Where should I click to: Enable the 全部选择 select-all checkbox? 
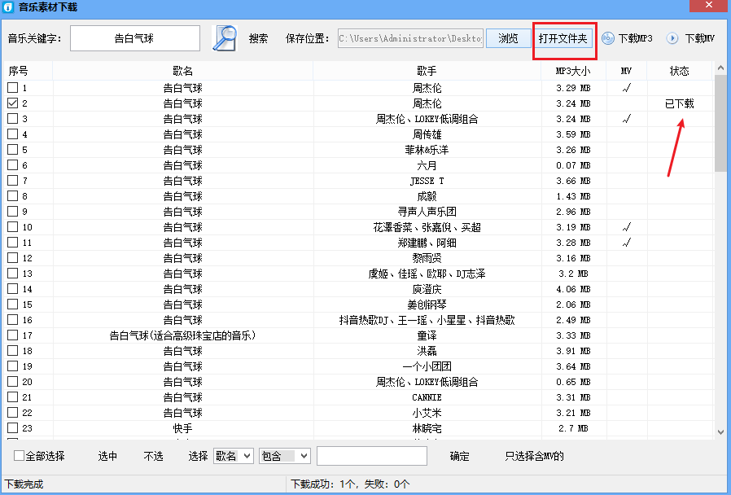click(17, 456)
